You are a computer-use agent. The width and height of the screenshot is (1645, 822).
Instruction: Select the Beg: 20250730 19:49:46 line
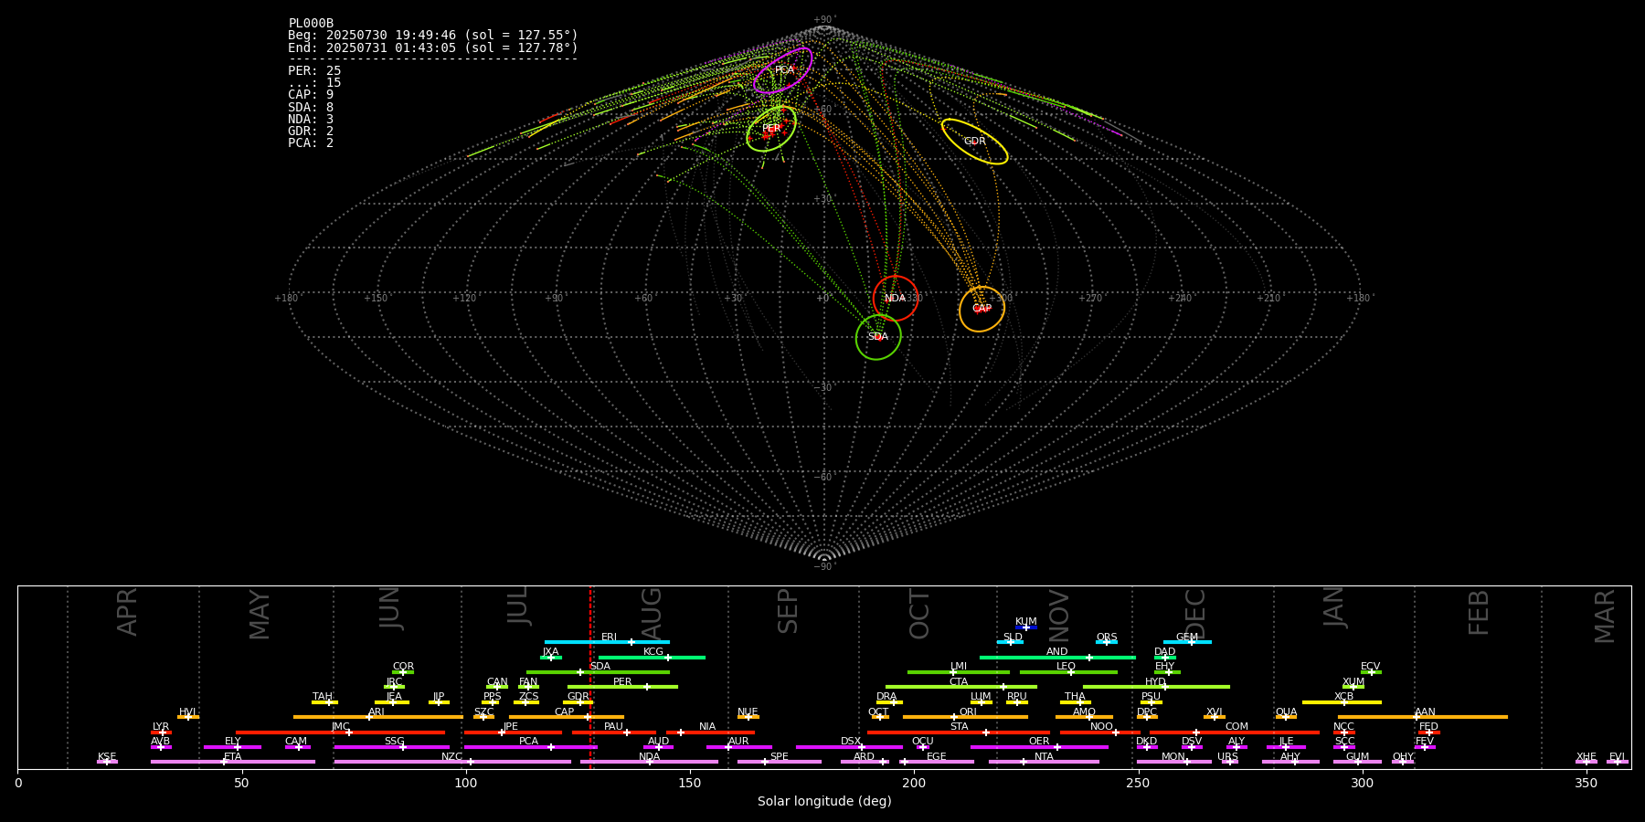click(x=433, y=36)
